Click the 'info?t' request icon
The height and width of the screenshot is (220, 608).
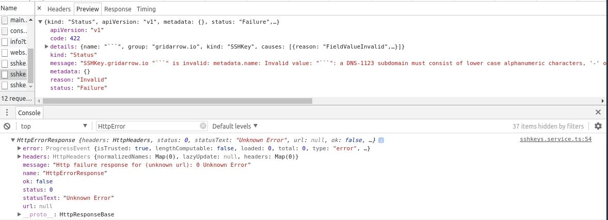(5, 41)
